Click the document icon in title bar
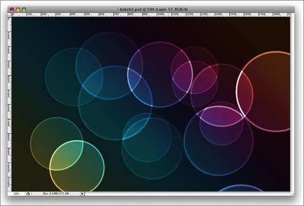 116,9
